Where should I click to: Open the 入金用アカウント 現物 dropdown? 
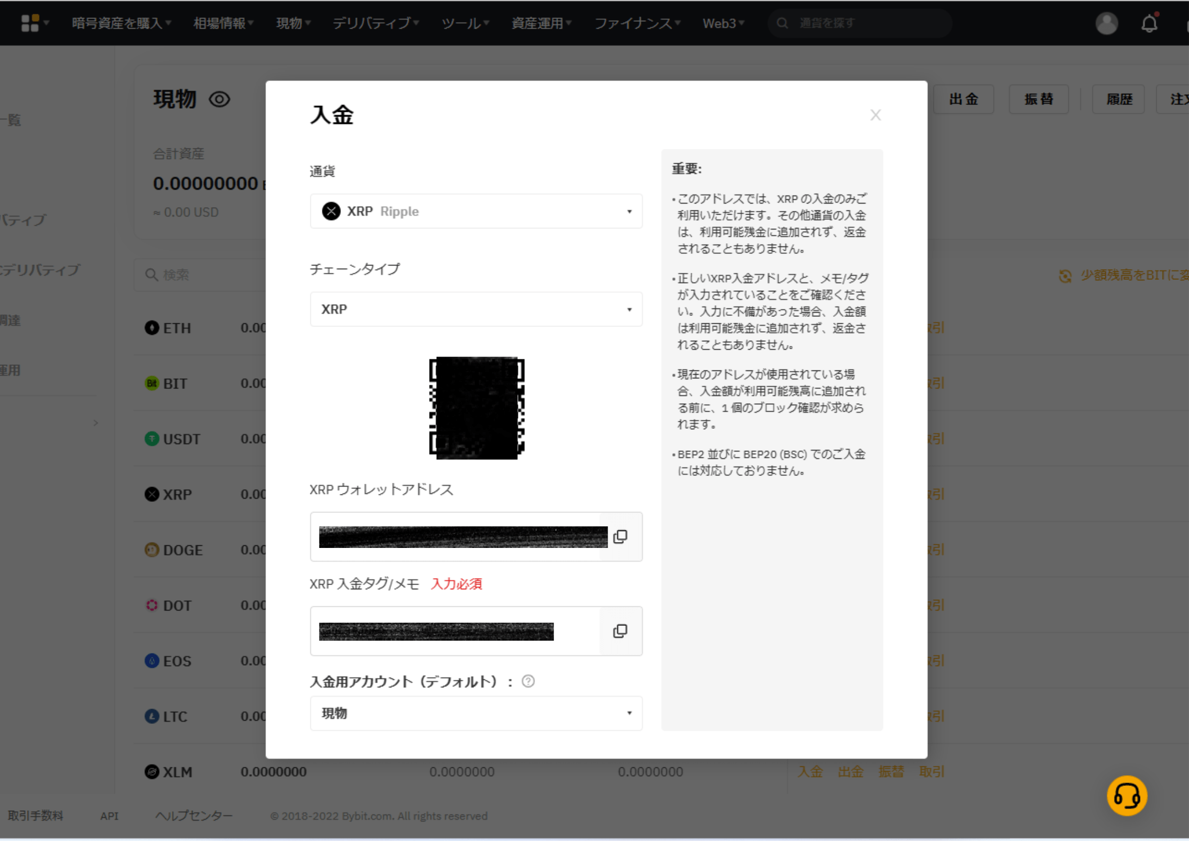476,713
